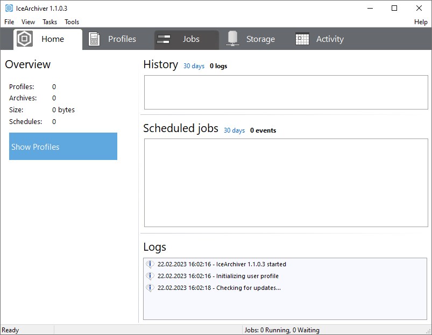
Task: Click 'Ready' in the status bar
Action: click(x=10, y=330)
